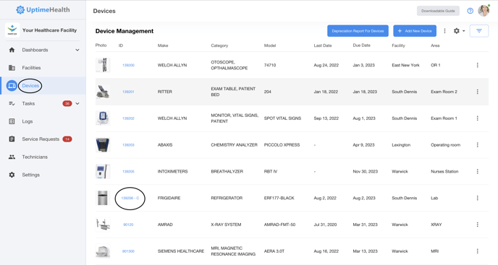Open the user profile avatar
498x265 pixels.
click(x=484, y=10)
